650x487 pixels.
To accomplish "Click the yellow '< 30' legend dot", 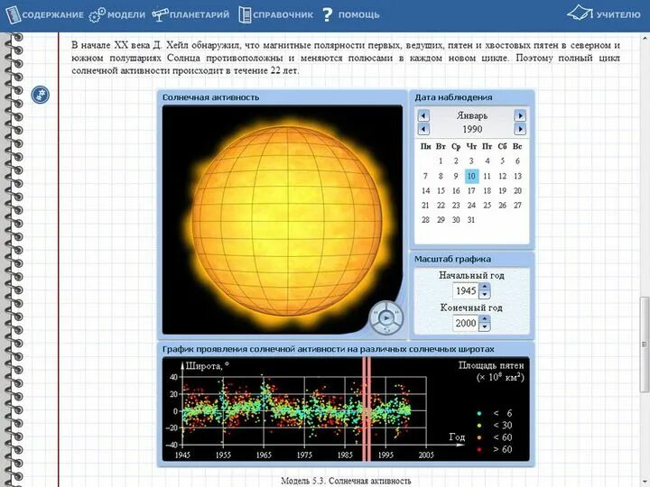I will (x=479, y=426).
